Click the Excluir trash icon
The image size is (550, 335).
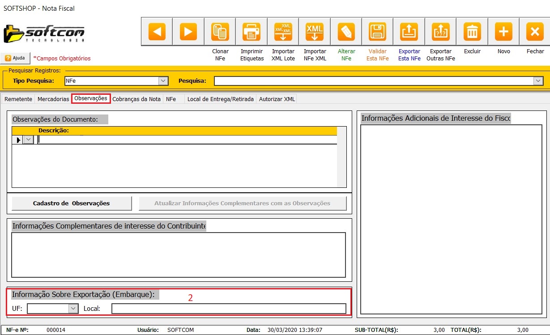[472, 32]
